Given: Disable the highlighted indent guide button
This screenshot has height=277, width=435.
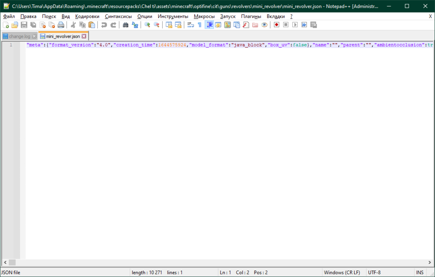Looking at the screenshot, I should pos(209,25).
